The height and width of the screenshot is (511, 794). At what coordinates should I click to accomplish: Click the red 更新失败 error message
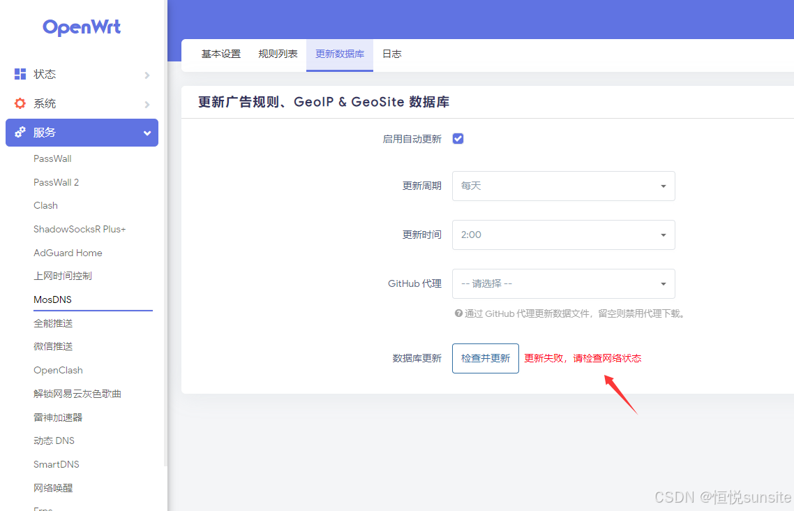click(x=583, y=359)
